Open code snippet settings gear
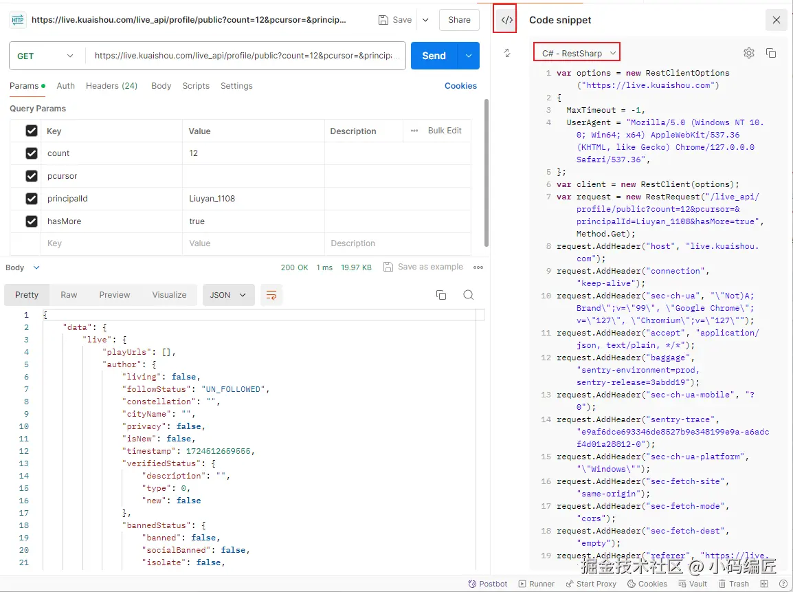 click(749, 53)
